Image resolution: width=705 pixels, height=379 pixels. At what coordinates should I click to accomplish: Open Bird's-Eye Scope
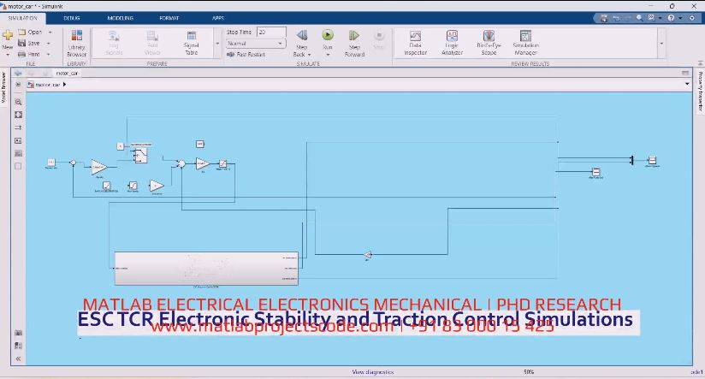[x=489, y=41]
